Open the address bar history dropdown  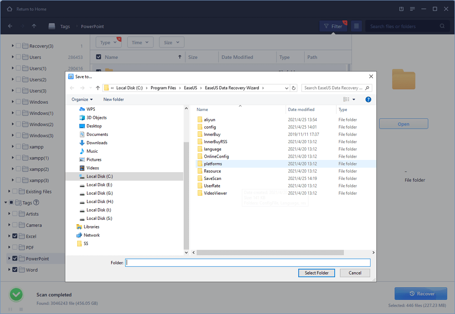tap(287, 88)
